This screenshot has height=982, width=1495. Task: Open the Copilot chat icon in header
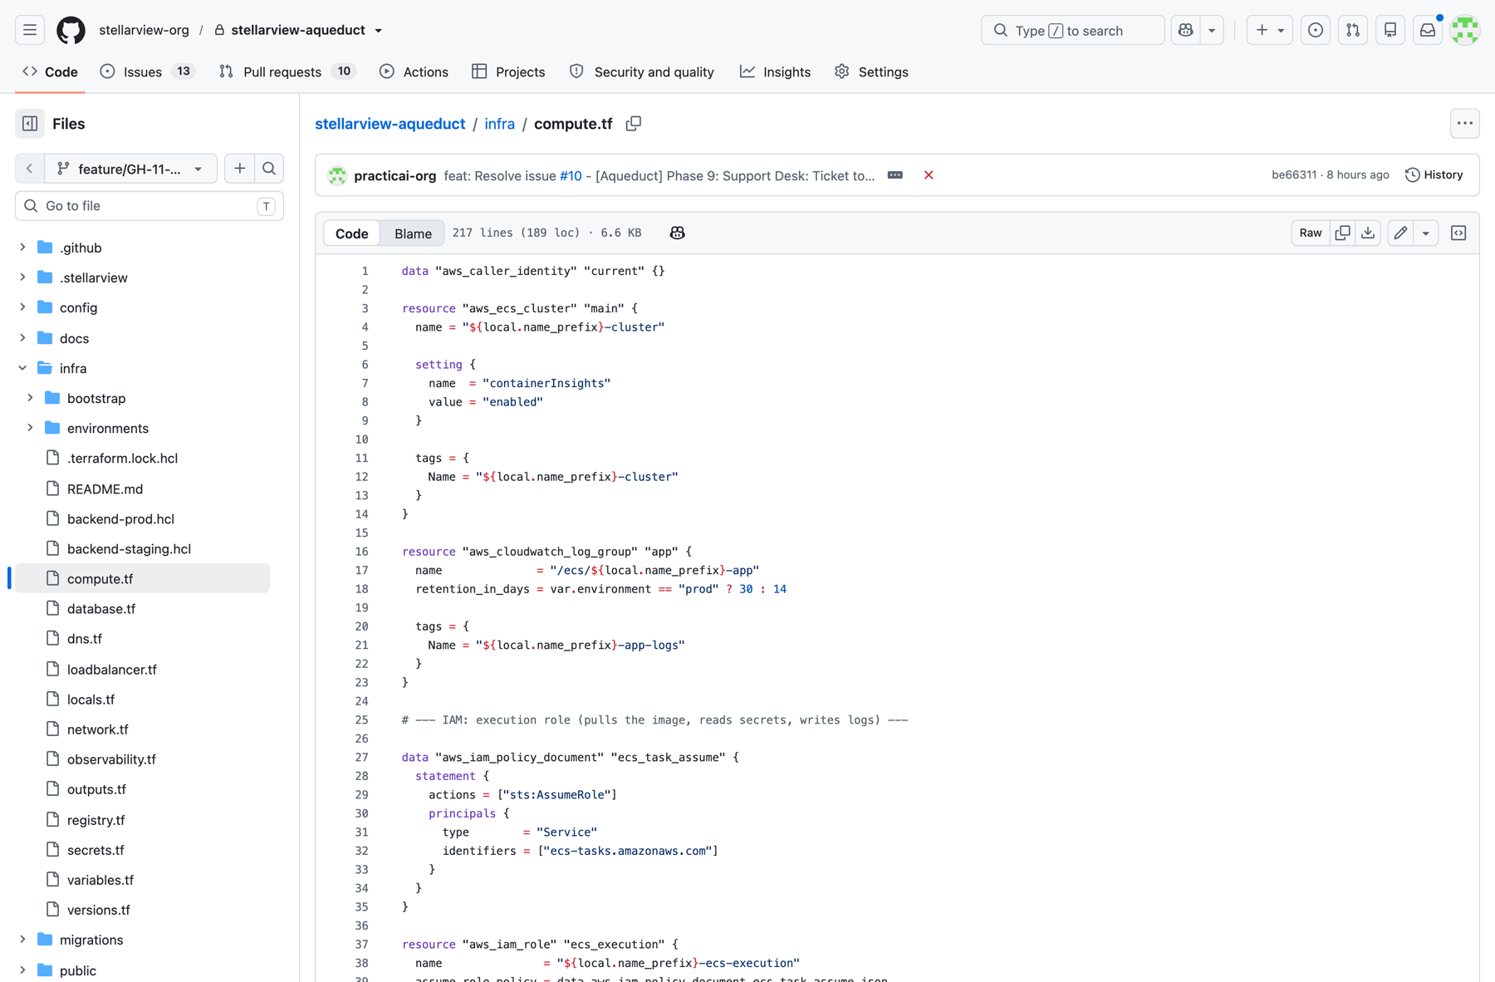click(x=1186, y=31)
